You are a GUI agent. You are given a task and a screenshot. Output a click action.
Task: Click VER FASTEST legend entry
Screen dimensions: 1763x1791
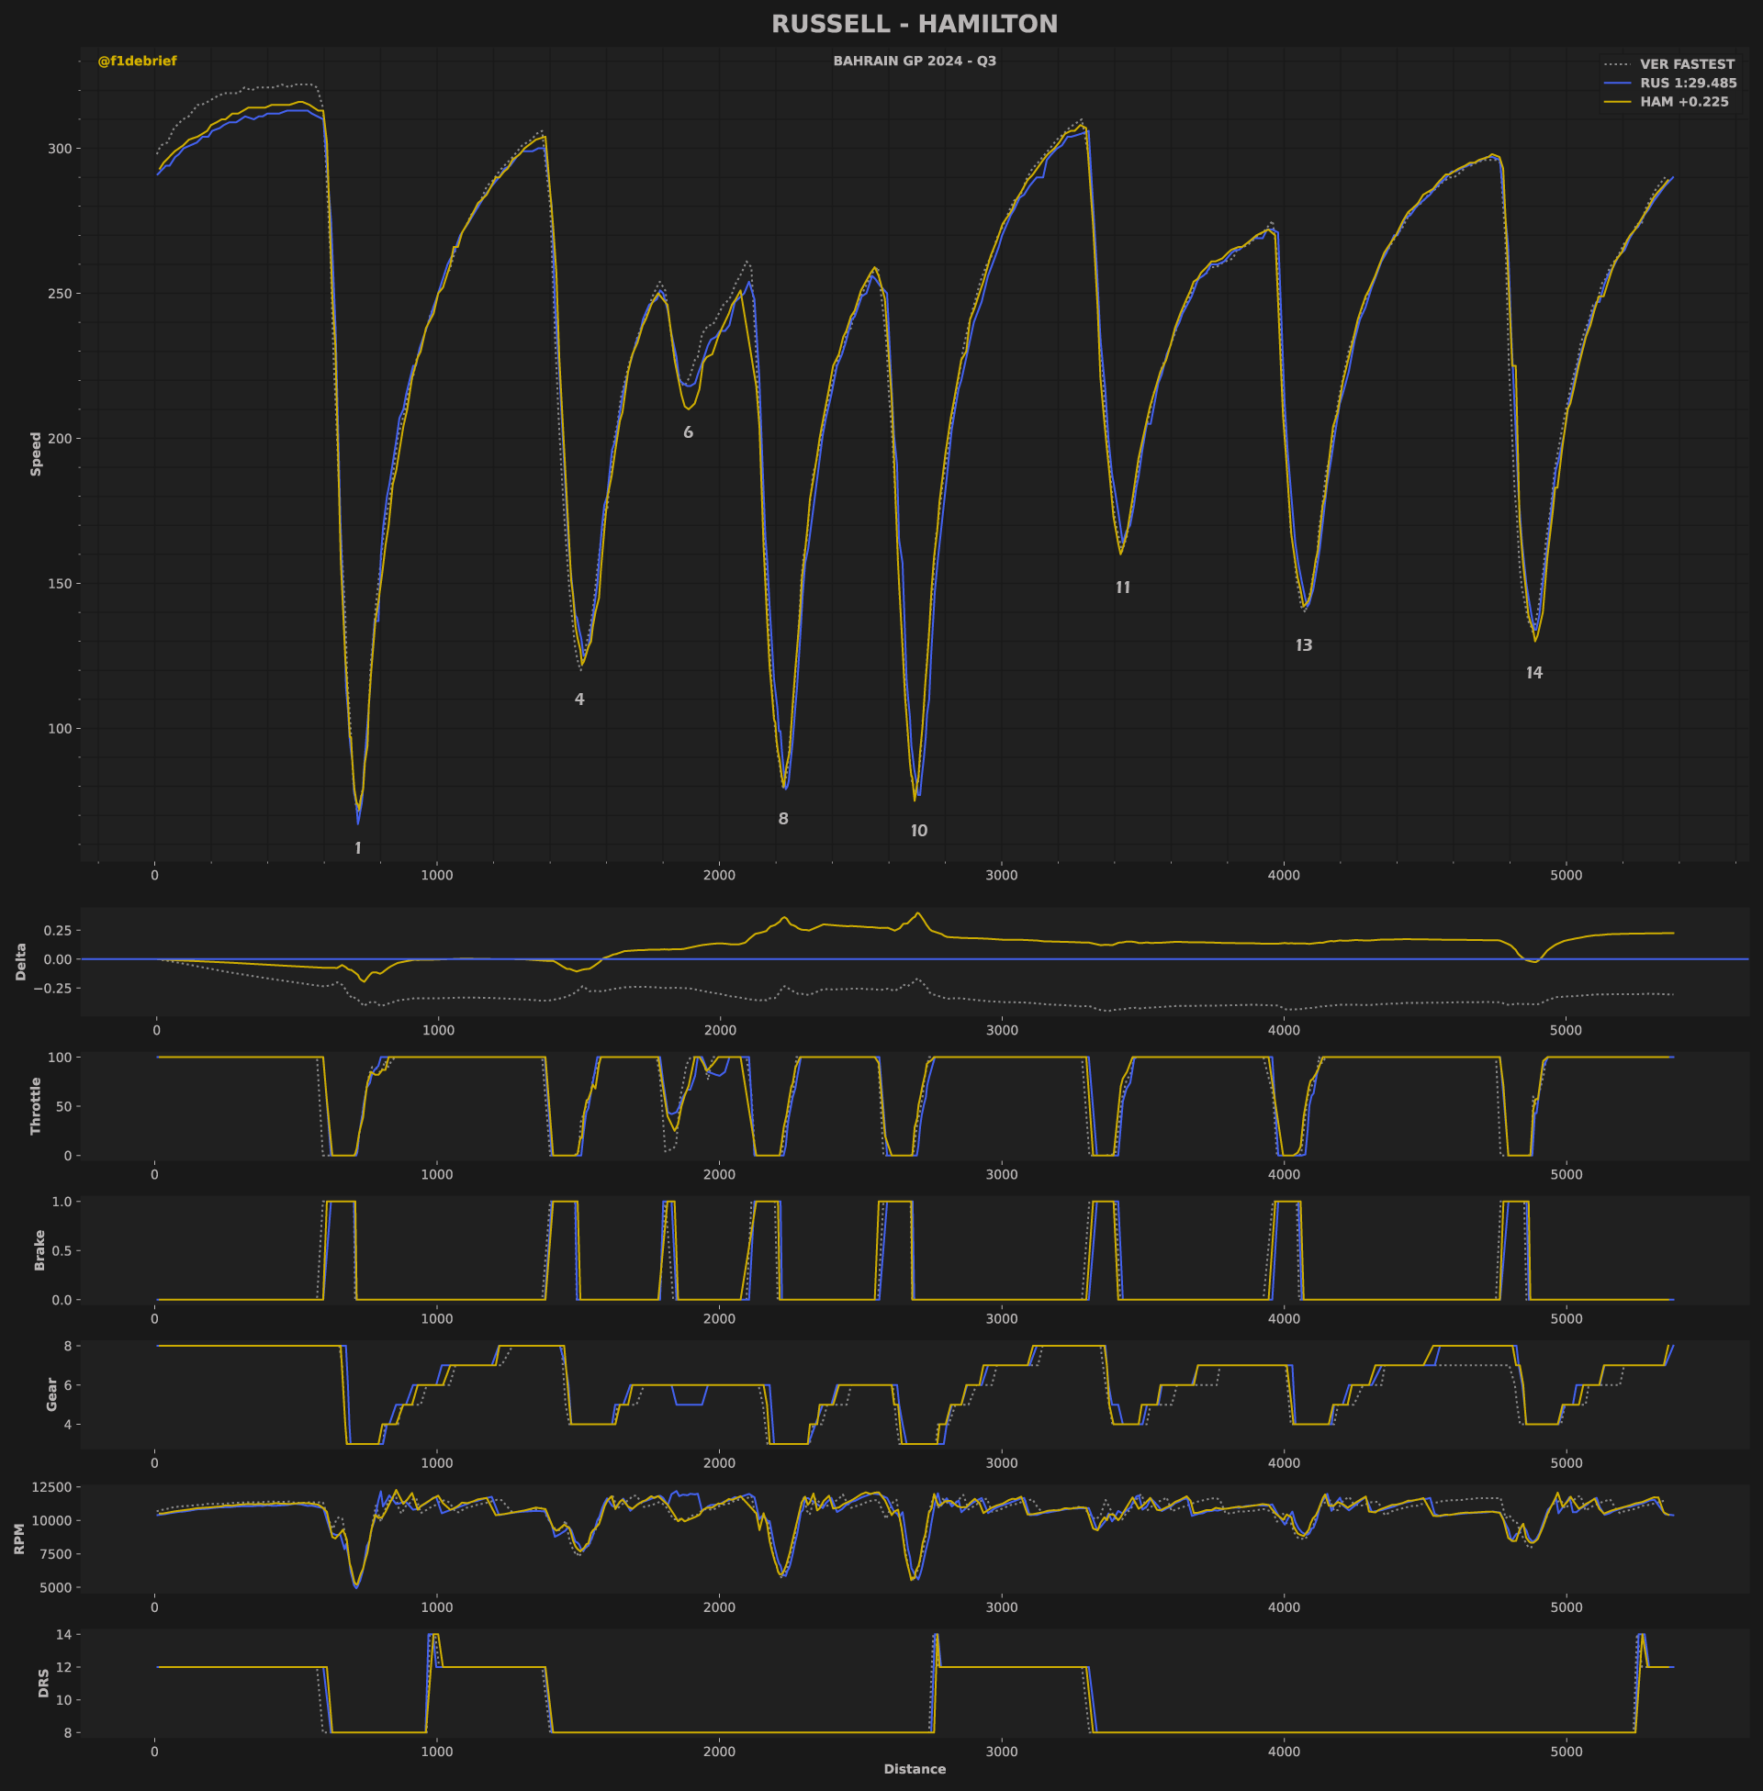1687,65
